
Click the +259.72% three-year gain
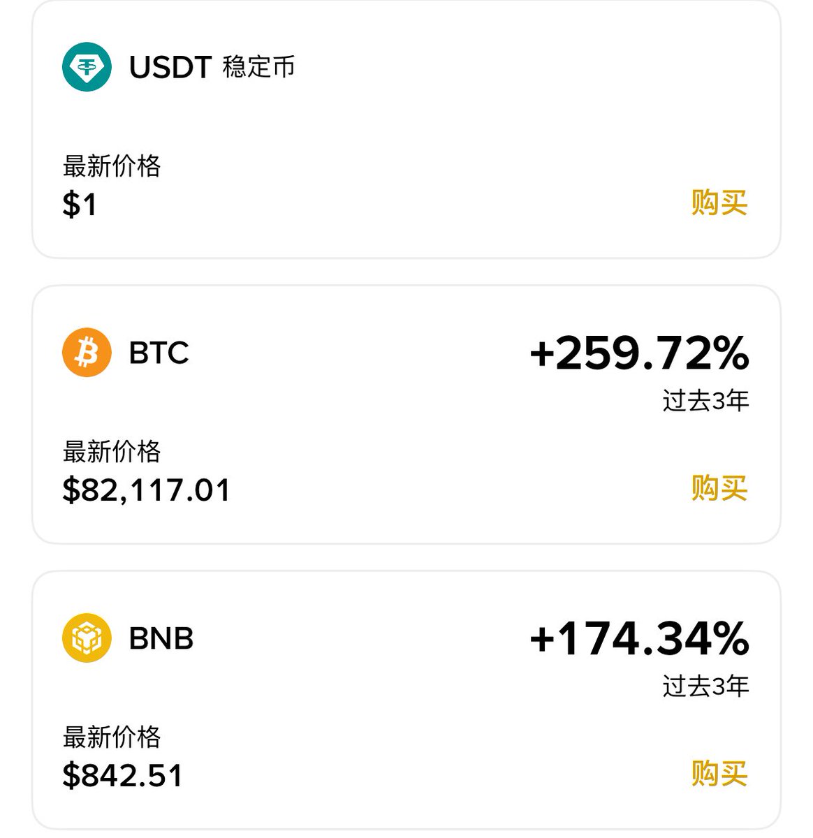point(639,353)
